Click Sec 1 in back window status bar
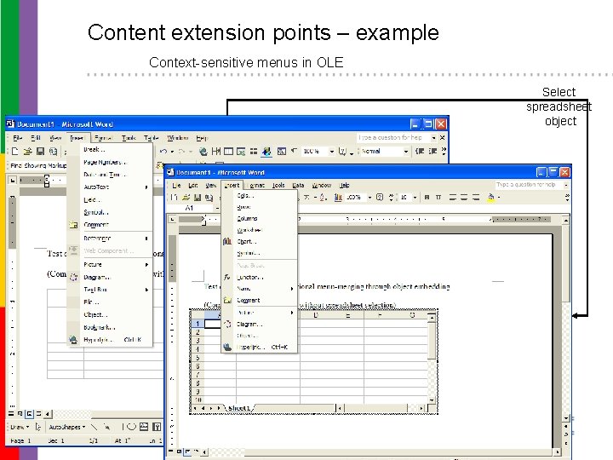Screen dimensions: 613x460 click(x=56, y=441)
